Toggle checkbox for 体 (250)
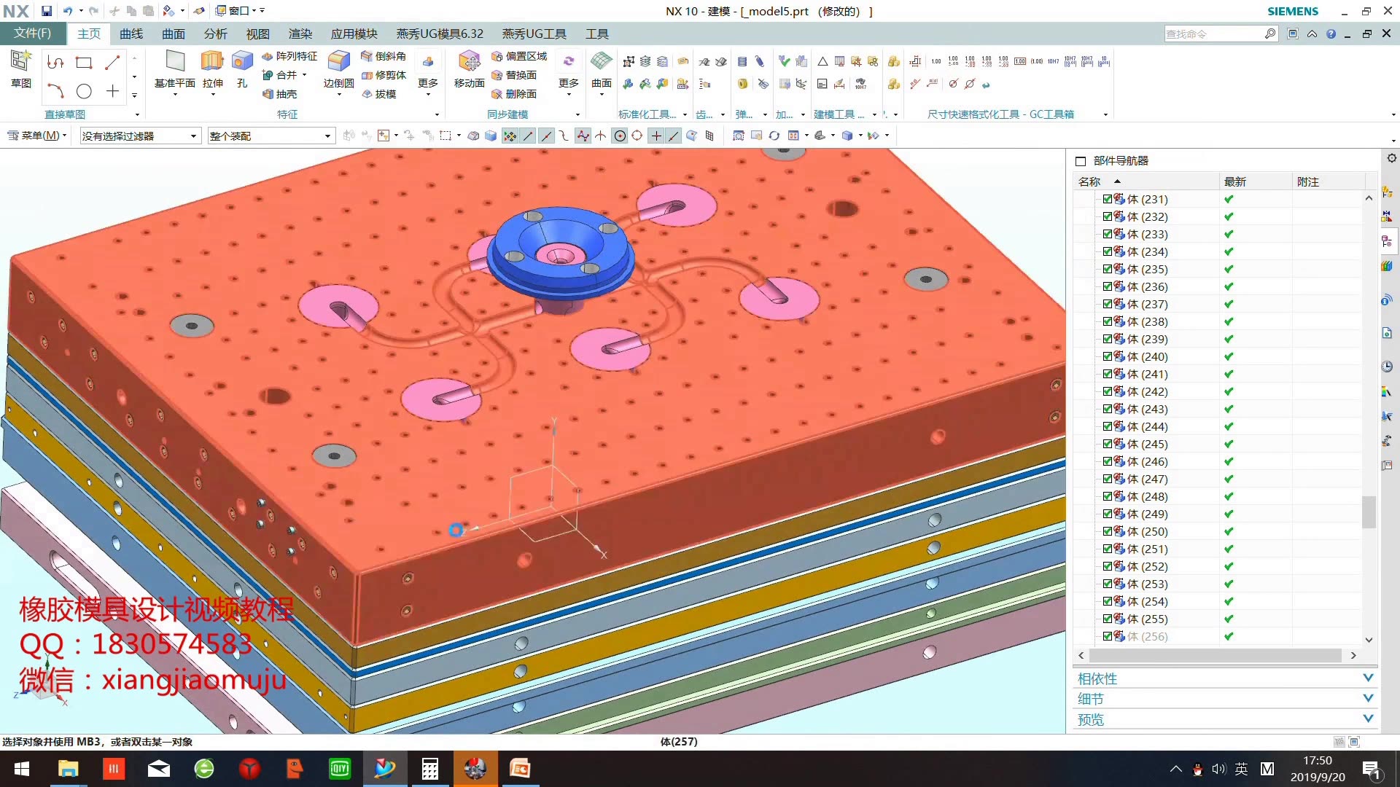 1107,531
